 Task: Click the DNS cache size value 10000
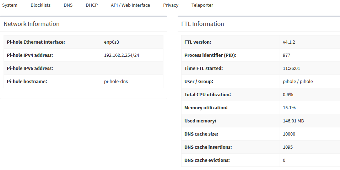pyautogui.click(x=289, y=134)
